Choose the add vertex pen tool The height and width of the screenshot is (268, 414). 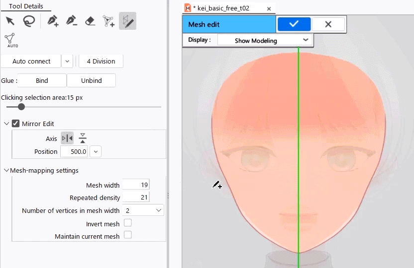point(52,21)
